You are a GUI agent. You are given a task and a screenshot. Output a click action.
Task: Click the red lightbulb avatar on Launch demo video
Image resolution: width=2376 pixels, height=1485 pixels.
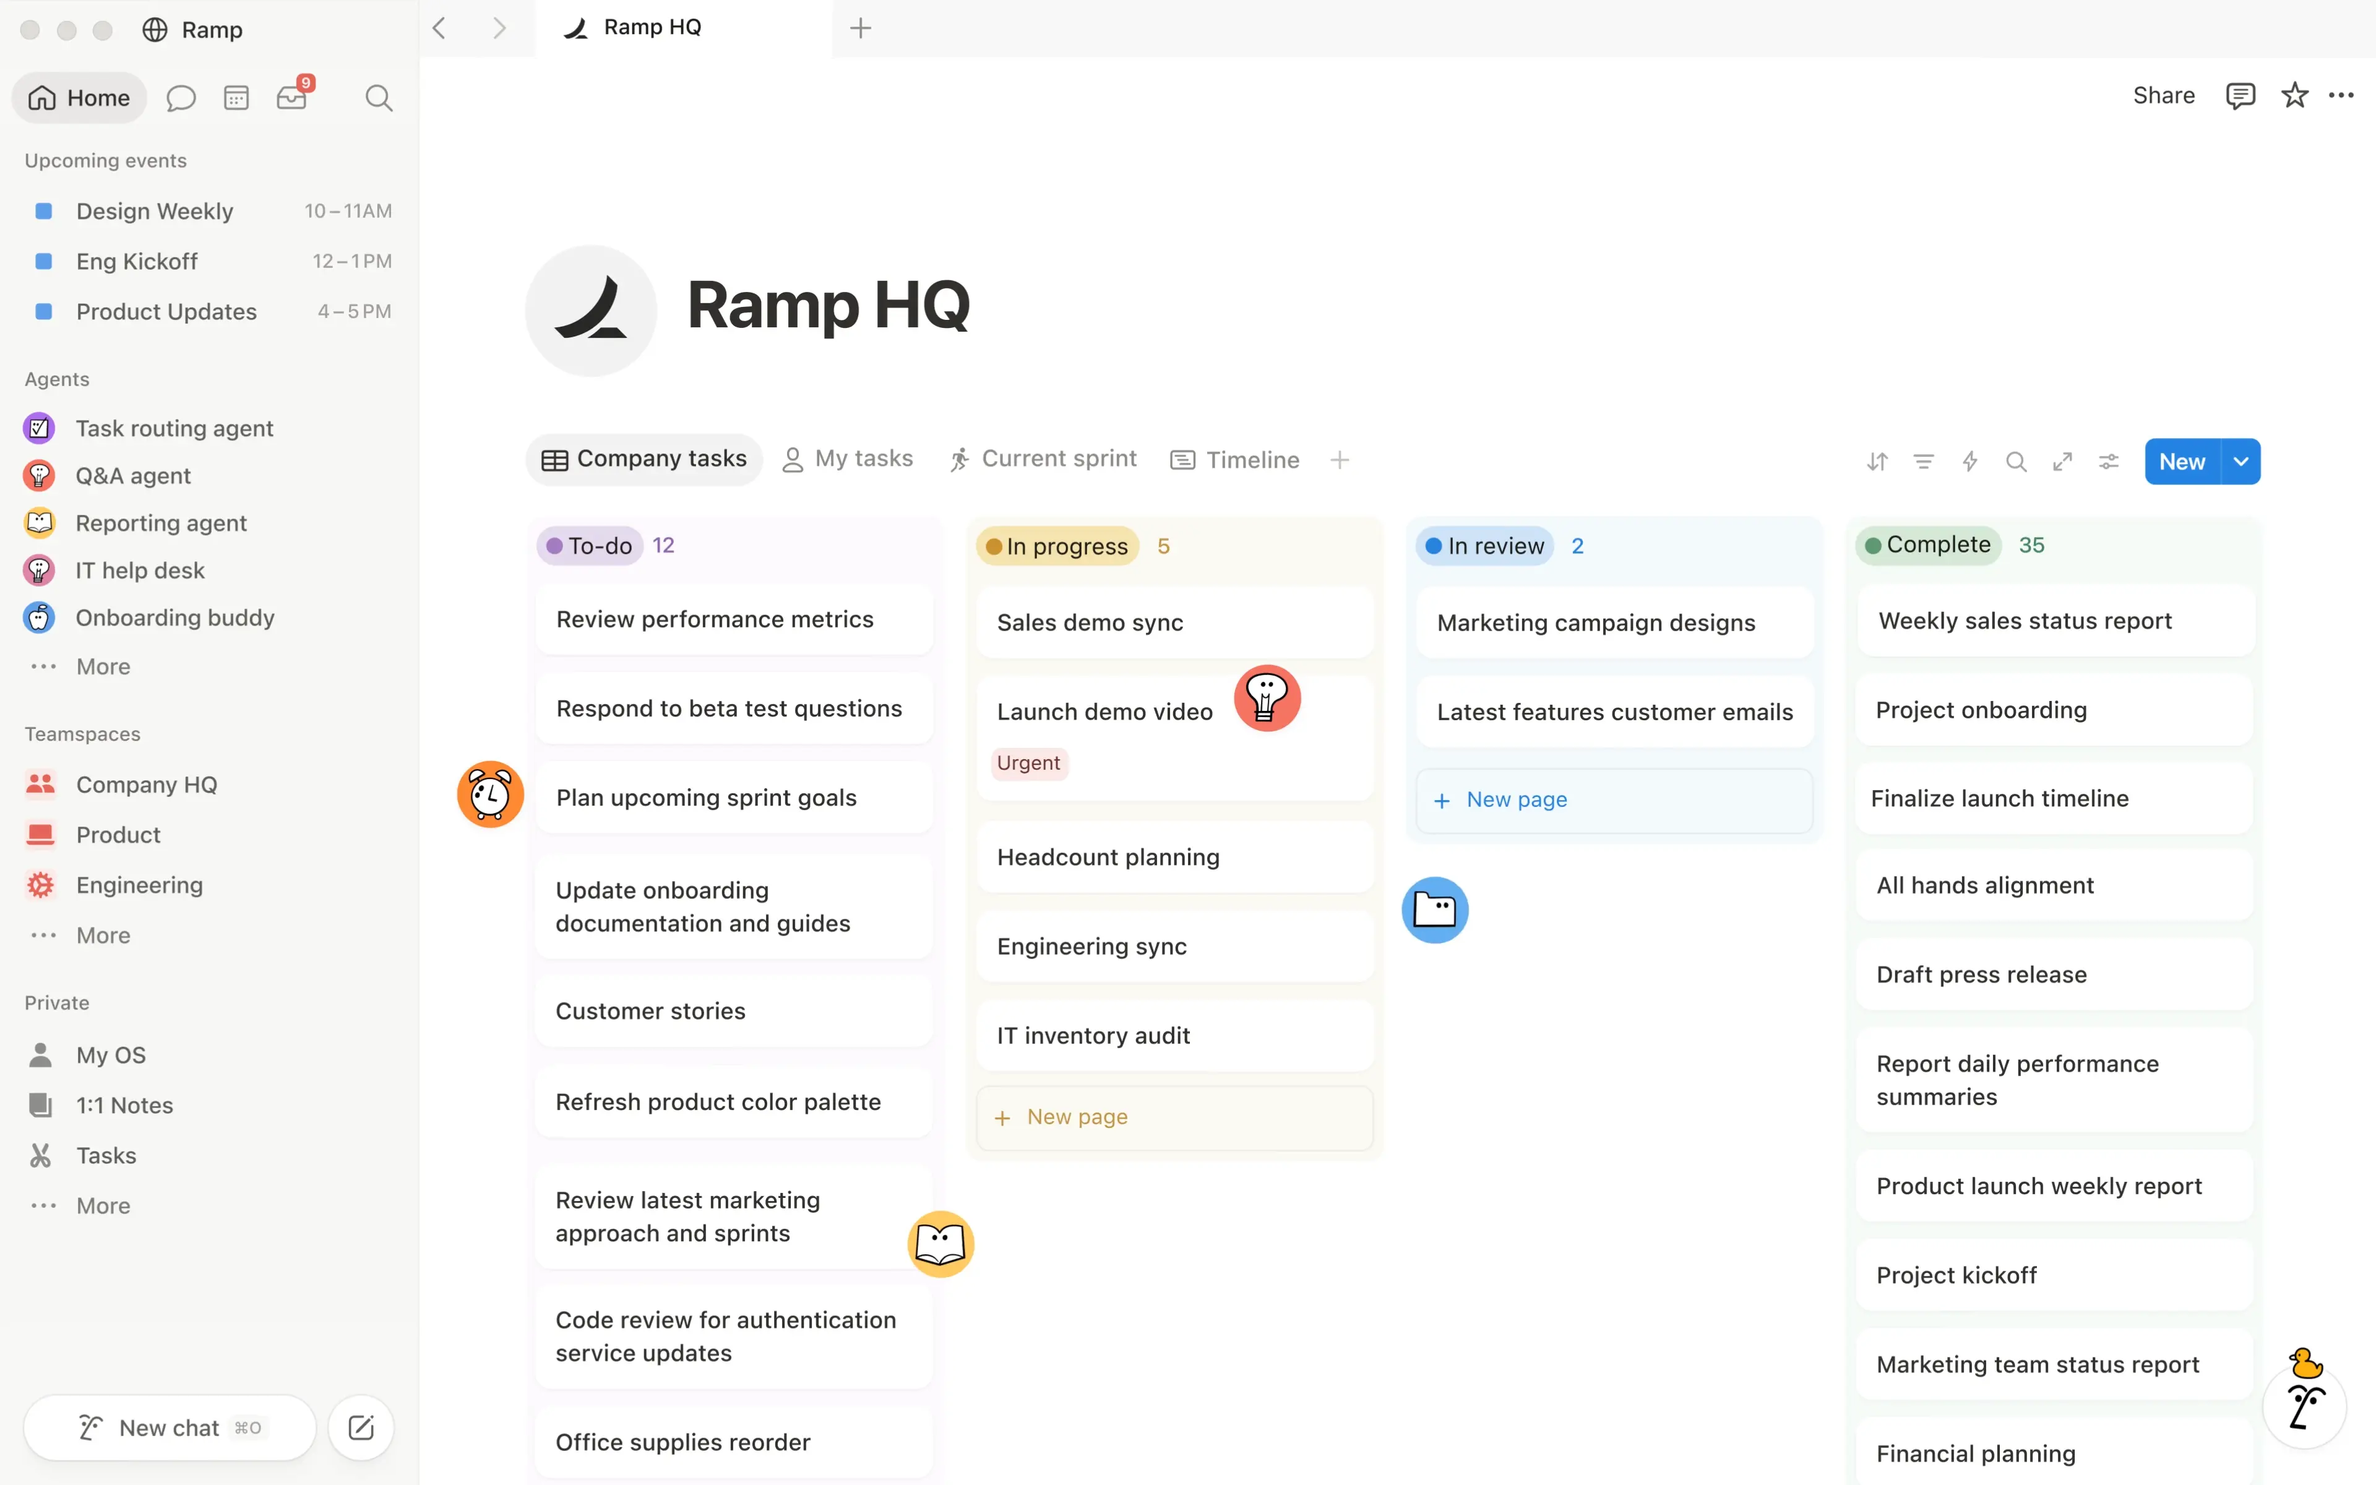pyautogui.click(x=1268, y=699)
